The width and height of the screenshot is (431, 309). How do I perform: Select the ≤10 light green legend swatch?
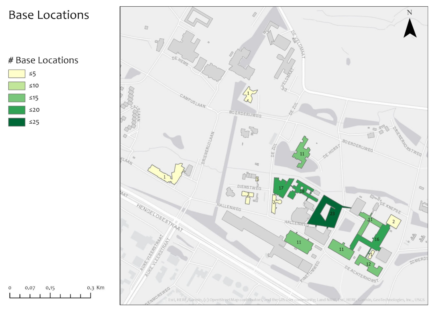point(17,86)
